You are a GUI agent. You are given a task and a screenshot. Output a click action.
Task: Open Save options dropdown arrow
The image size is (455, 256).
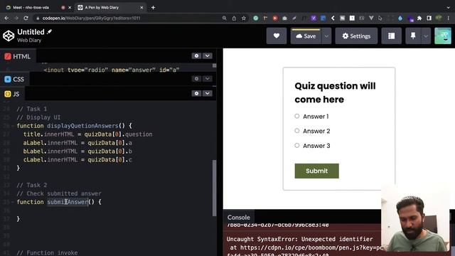click(x=326, y=36)
